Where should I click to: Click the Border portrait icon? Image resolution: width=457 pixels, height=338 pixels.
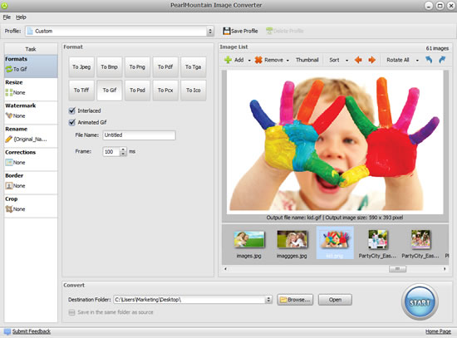click(9, 186)
